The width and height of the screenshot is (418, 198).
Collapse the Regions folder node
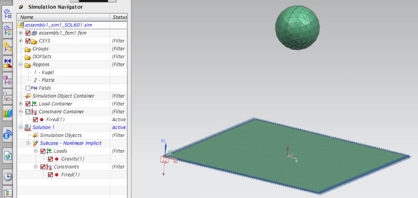coord(21,65)
